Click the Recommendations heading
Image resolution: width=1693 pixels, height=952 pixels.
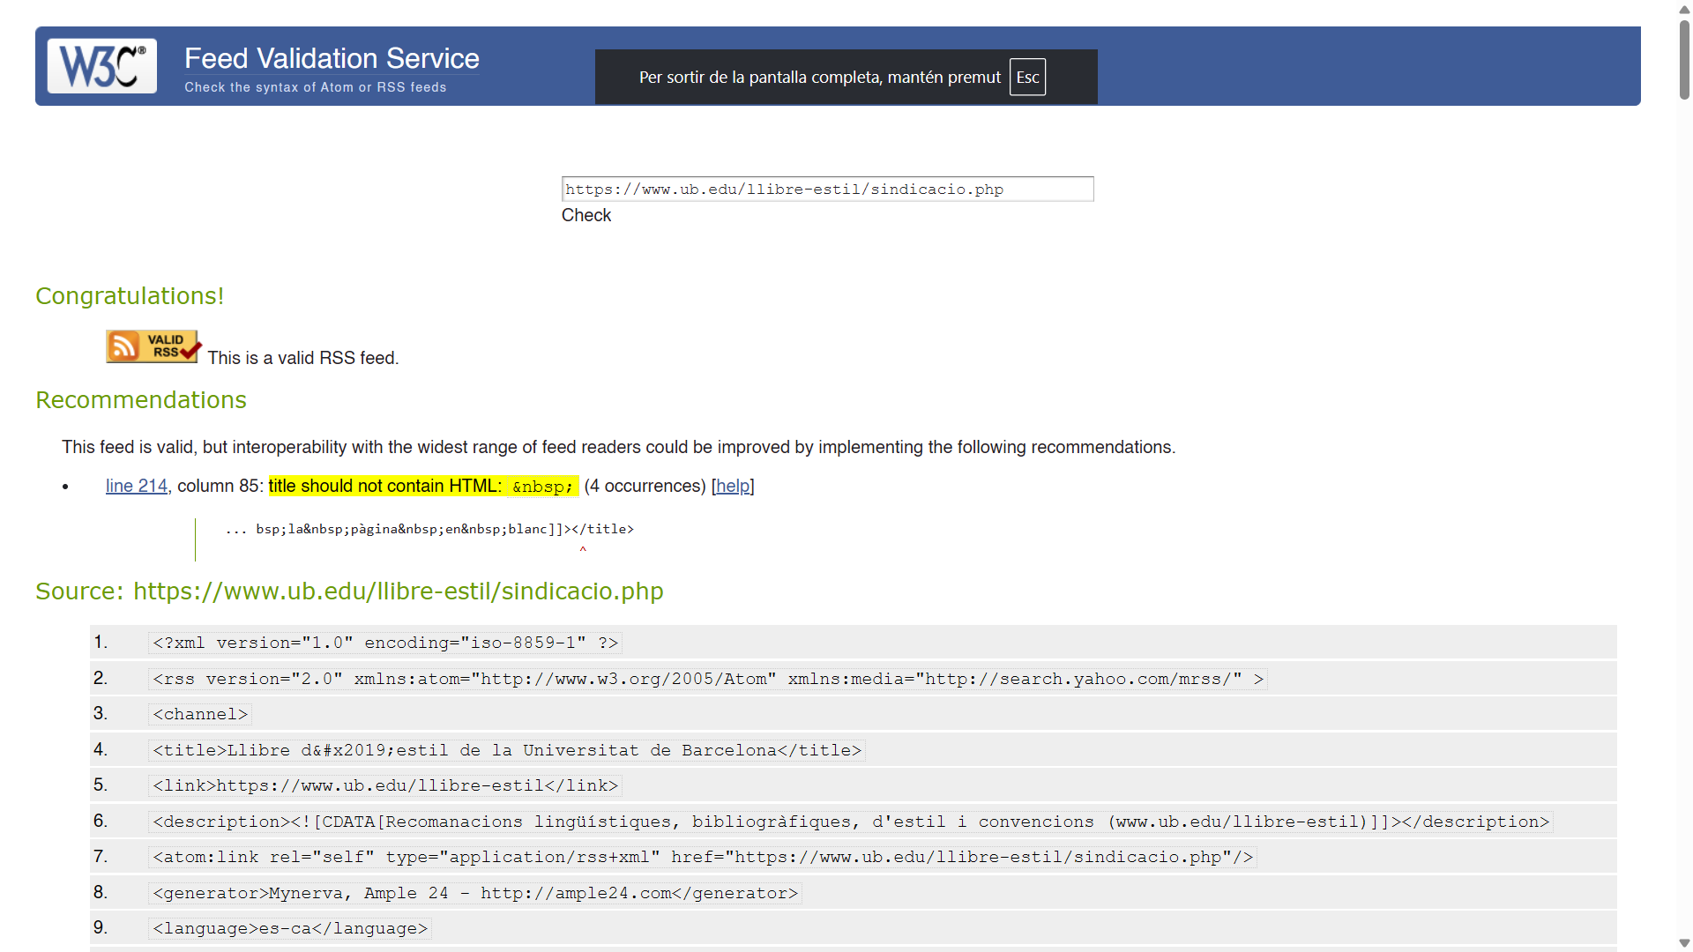click(141, 400)
